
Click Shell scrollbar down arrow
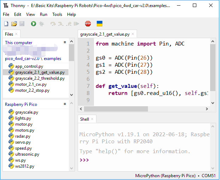pyautogui.click(x=213, y=168)
